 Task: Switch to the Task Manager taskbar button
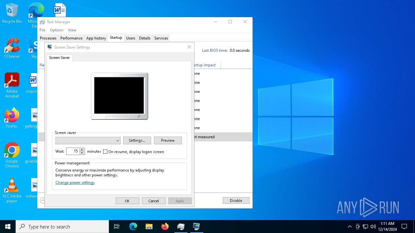point(181,227)
